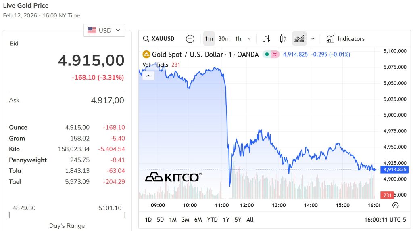Switch chart to bar style icon
Viewport: 413px width, 231px height.
(x=267, y=39)
